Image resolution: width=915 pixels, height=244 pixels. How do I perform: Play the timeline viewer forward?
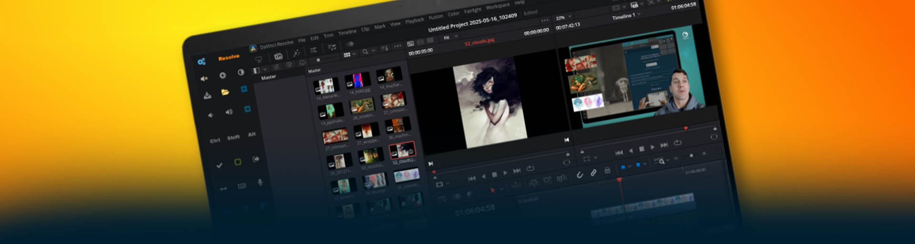tap(652, 147)
